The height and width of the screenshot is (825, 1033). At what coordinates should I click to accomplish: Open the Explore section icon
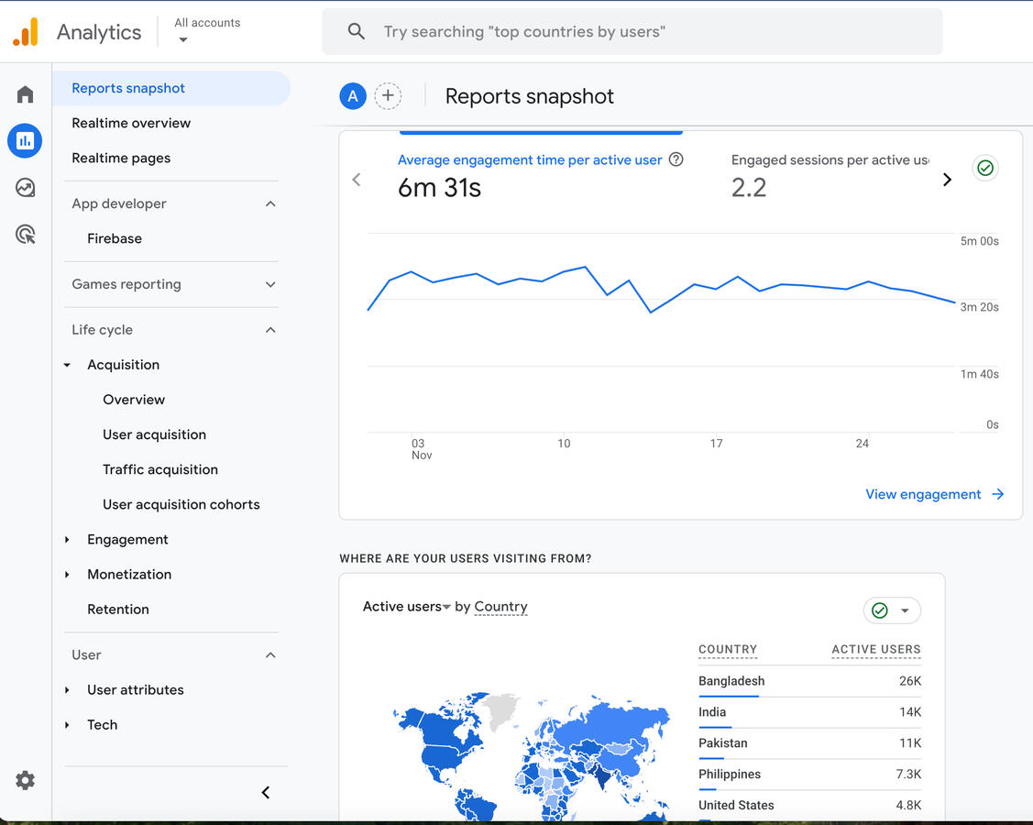25,187
